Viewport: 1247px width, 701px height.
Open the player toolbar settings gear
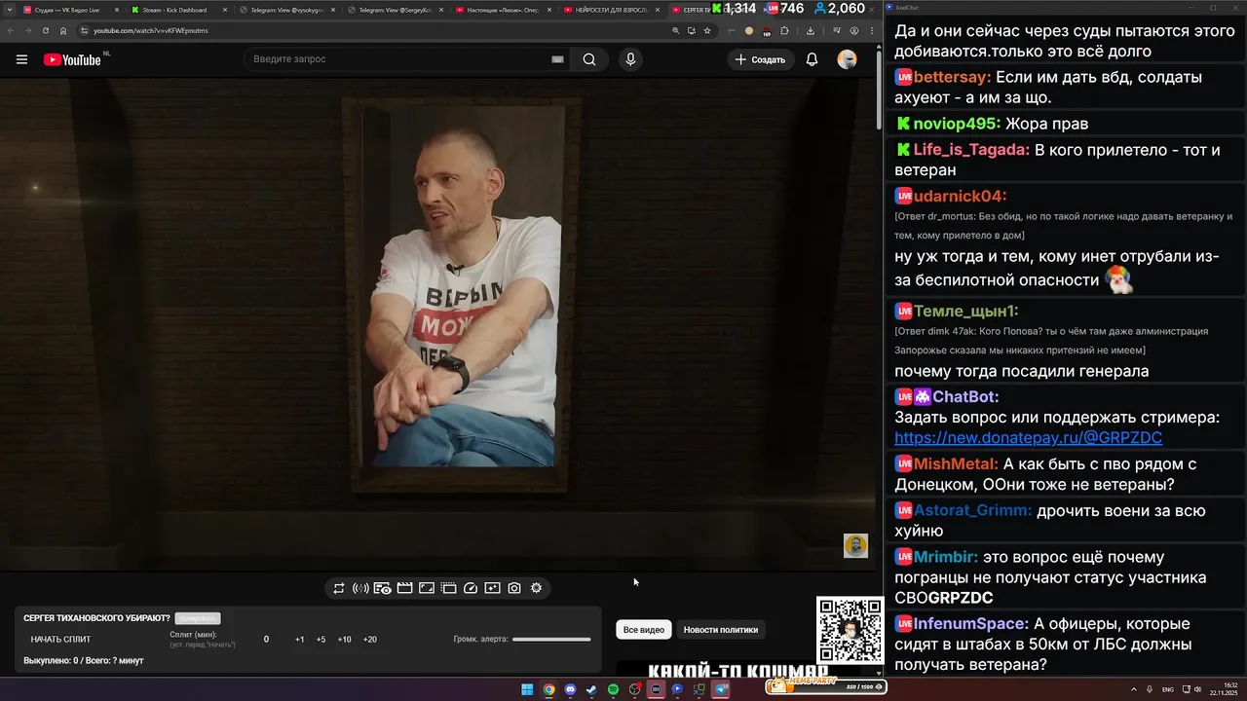pyautogui.click(x=536, y=588)
